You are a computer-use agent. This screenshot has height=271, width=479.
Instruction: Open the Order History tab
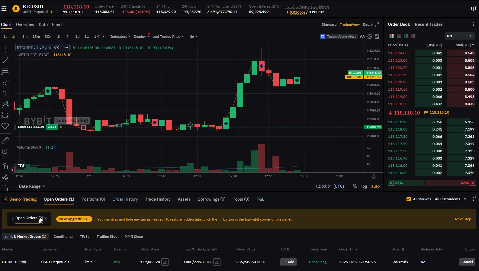(x=125, y=199)
